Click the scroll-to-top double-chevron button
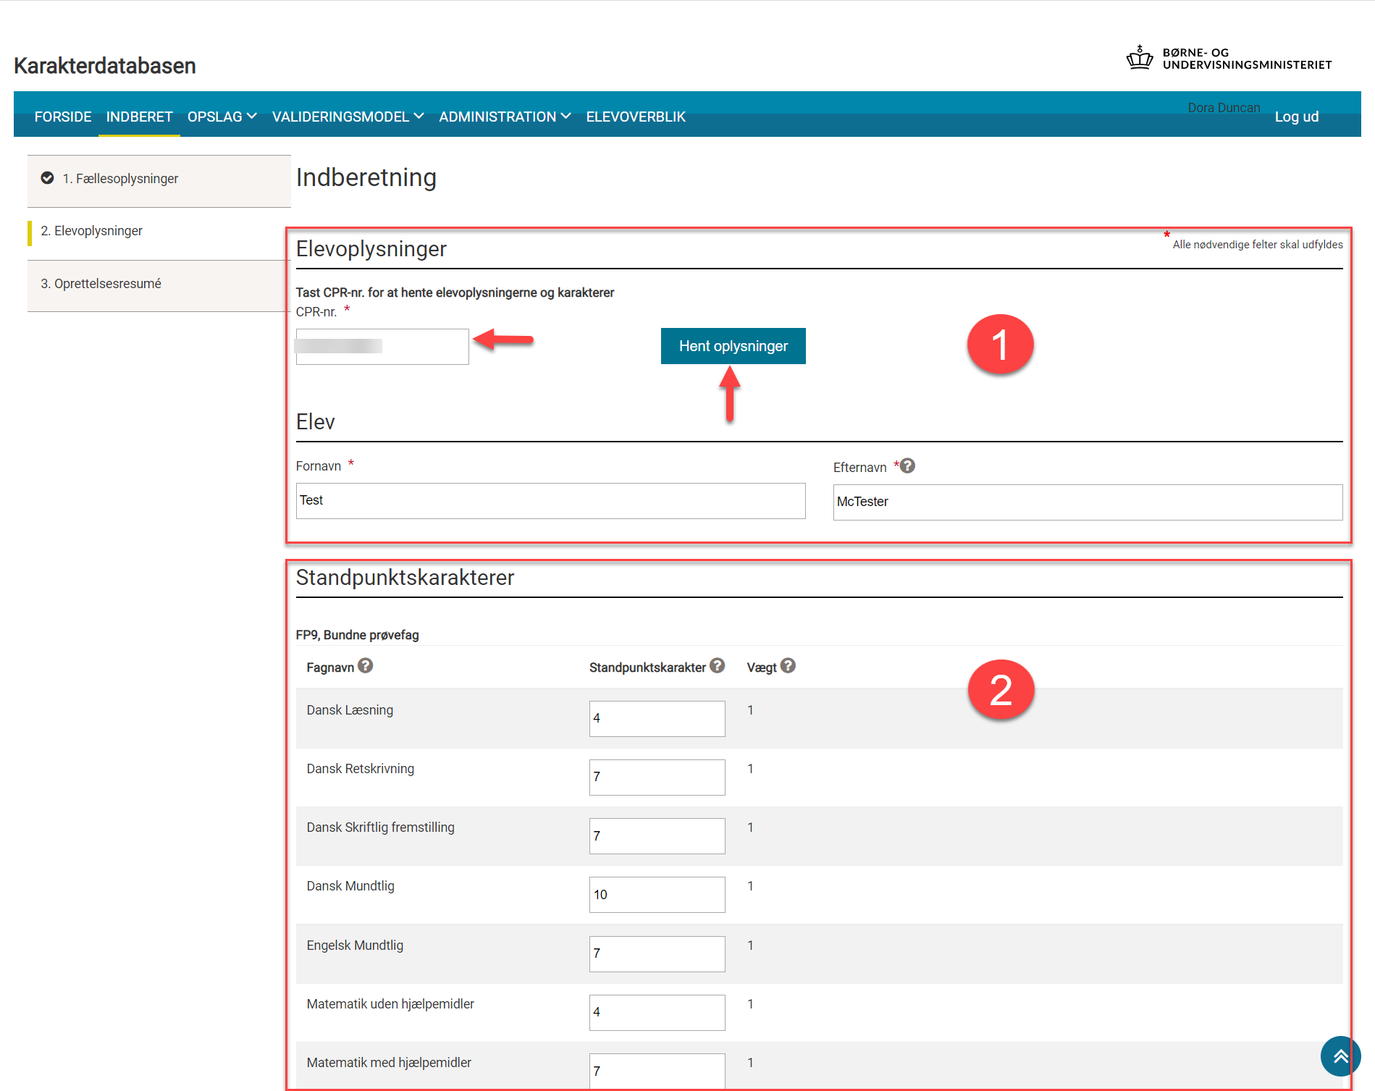 pos(1340,1056)
